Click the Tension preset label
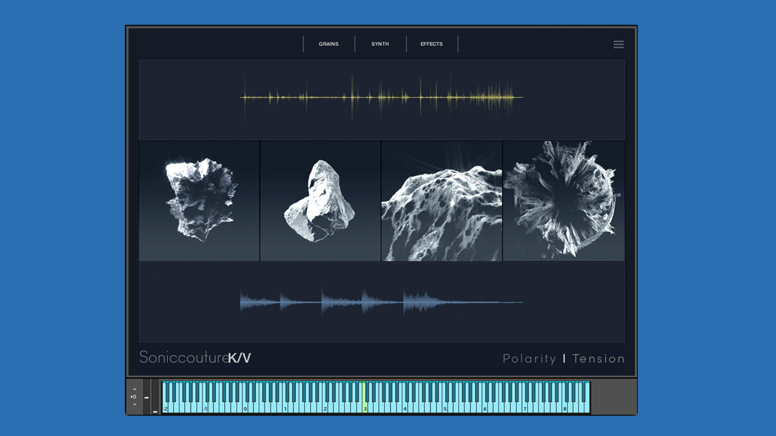The image size is (776, 436). [598, 358]
